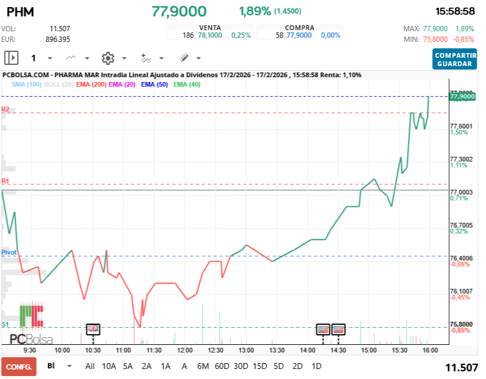Click the add indicators icon

(x=147, y=58)
